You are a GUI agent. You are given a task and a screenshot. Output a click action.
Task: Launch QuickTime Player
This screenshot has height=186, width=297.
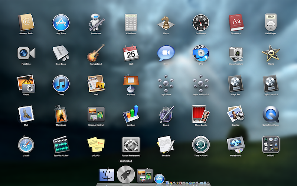(271, 114)
